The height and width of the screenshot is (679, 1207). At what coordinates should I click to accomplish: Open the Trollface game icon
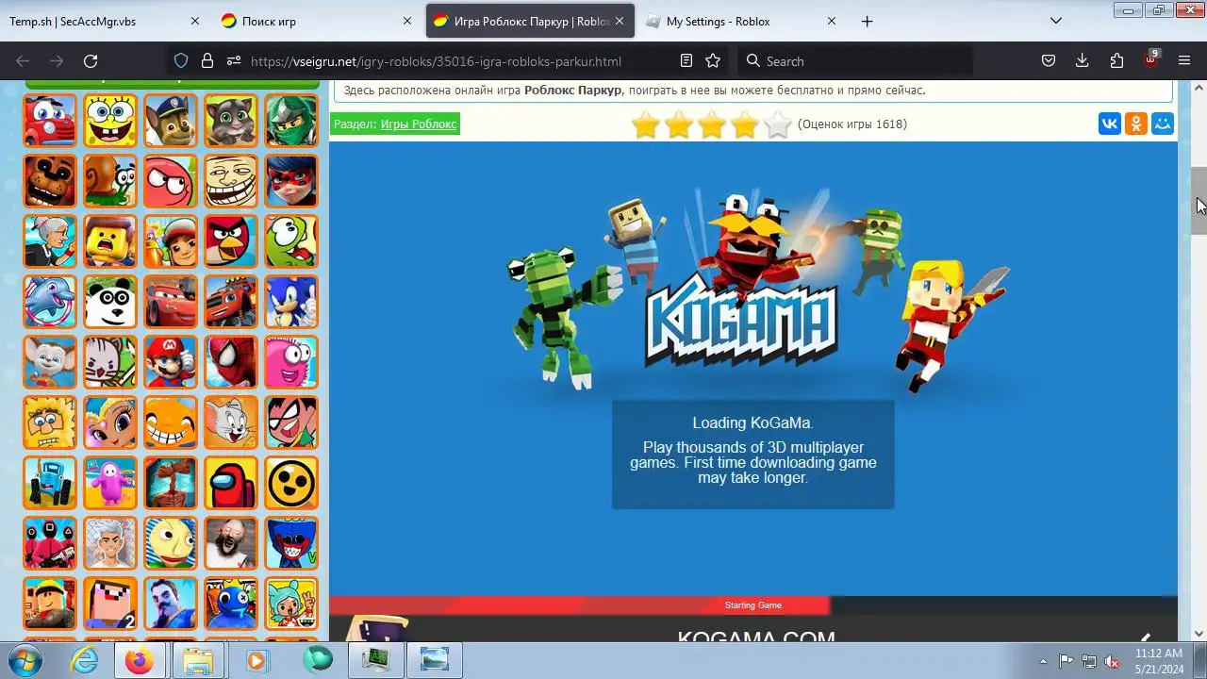coord(231,181)
